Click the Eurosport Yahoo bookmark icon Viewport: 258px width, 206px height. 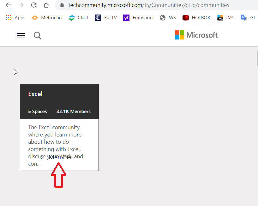(x=126, y=17)
